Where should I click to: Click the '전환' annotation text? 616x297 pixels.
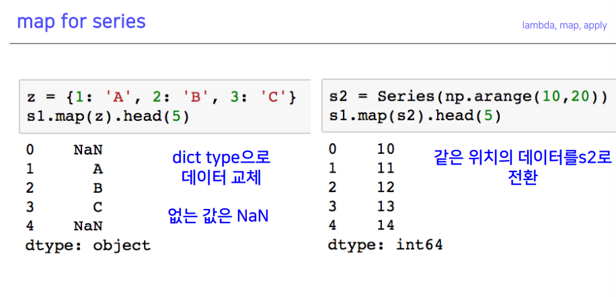point(523,178)
